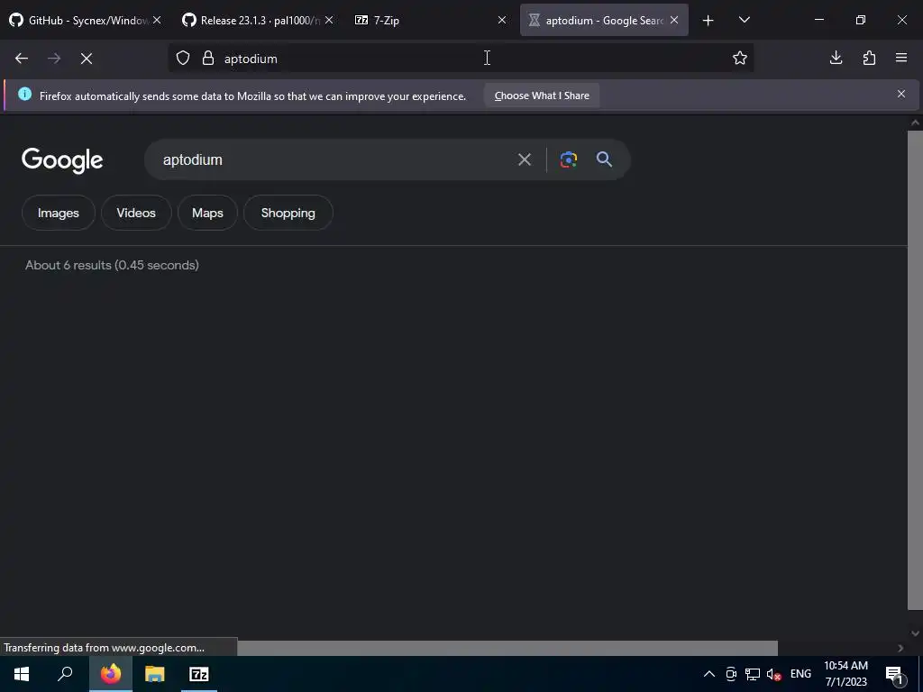Click the Google search text field

click(335, 159)
